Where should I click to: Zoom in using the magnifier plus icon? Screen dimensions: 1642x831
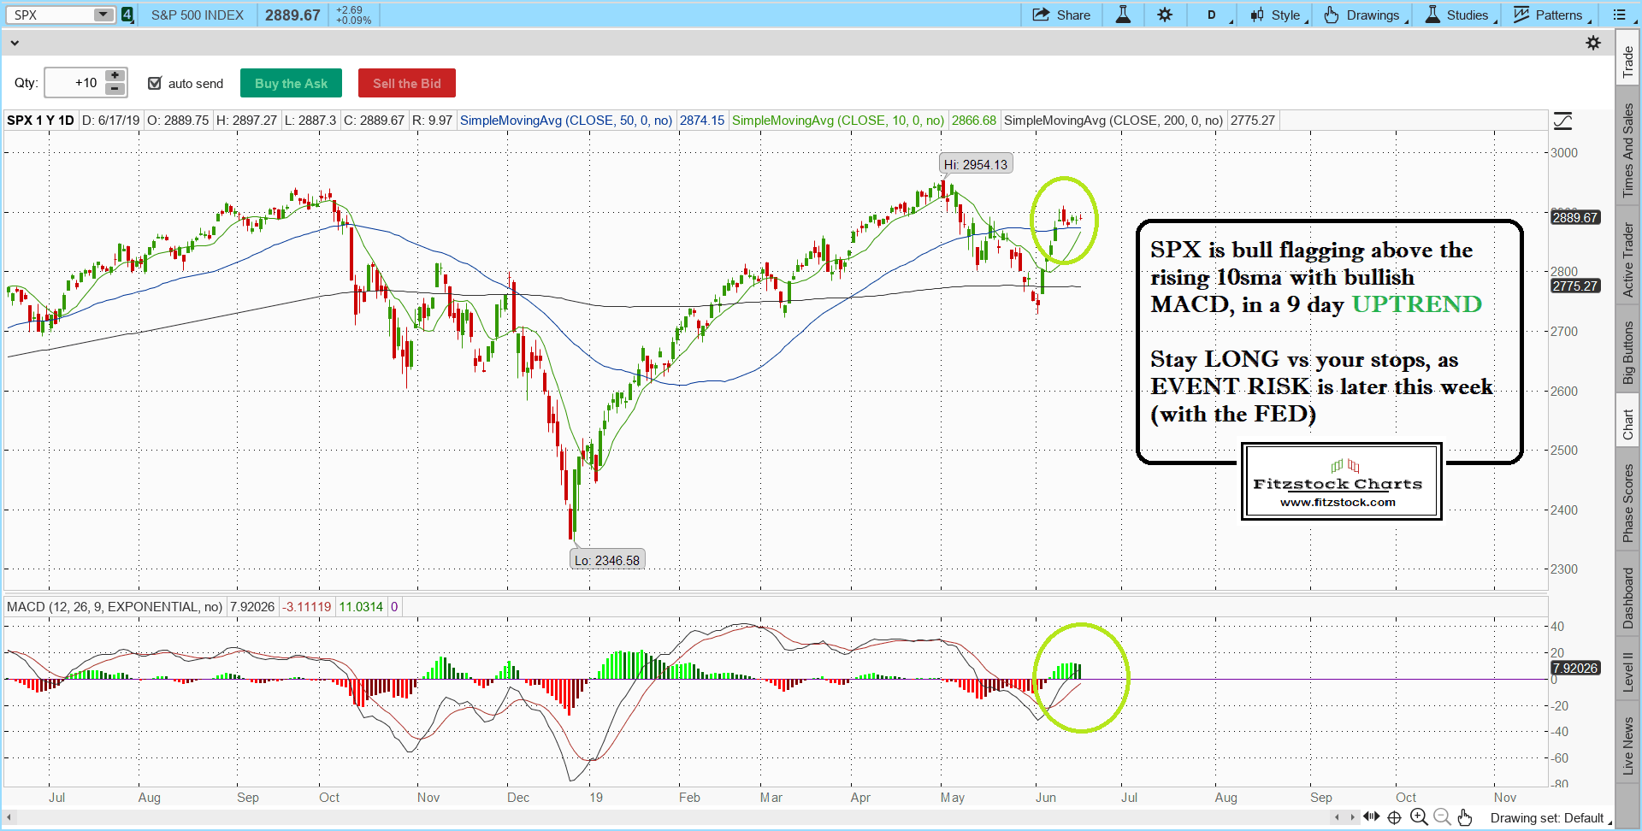tap(1419, 817)
